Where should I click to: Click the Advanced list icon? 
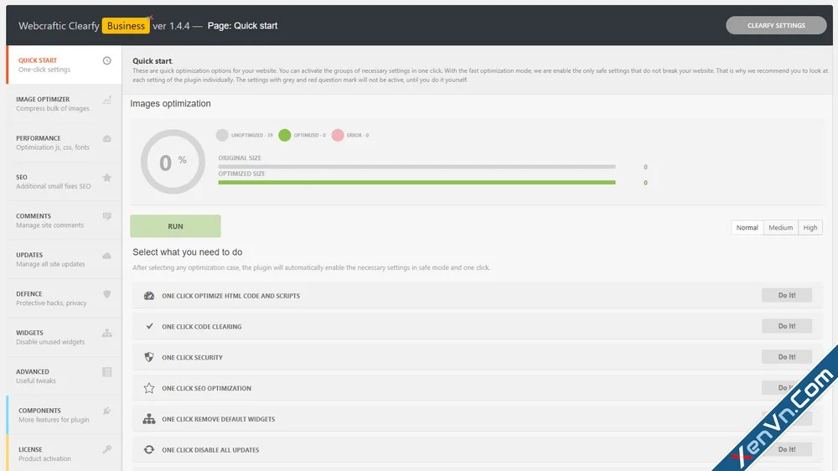click(x=107, y=372)
